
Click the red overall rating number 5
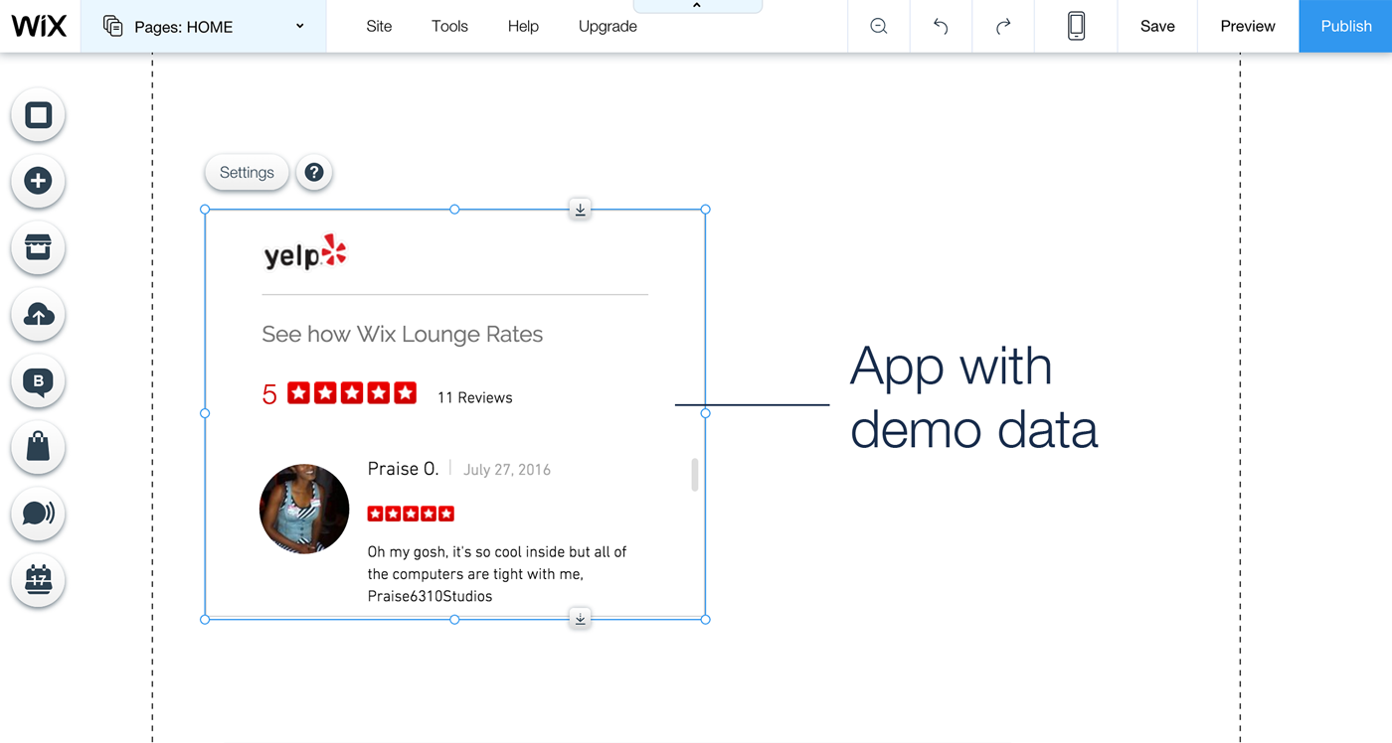click(x=269, y=394)
